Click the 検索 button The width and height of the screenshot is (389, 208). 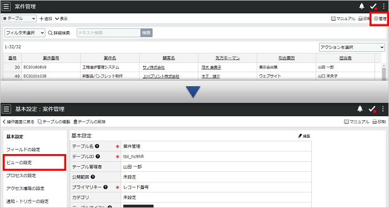point(146,33)
